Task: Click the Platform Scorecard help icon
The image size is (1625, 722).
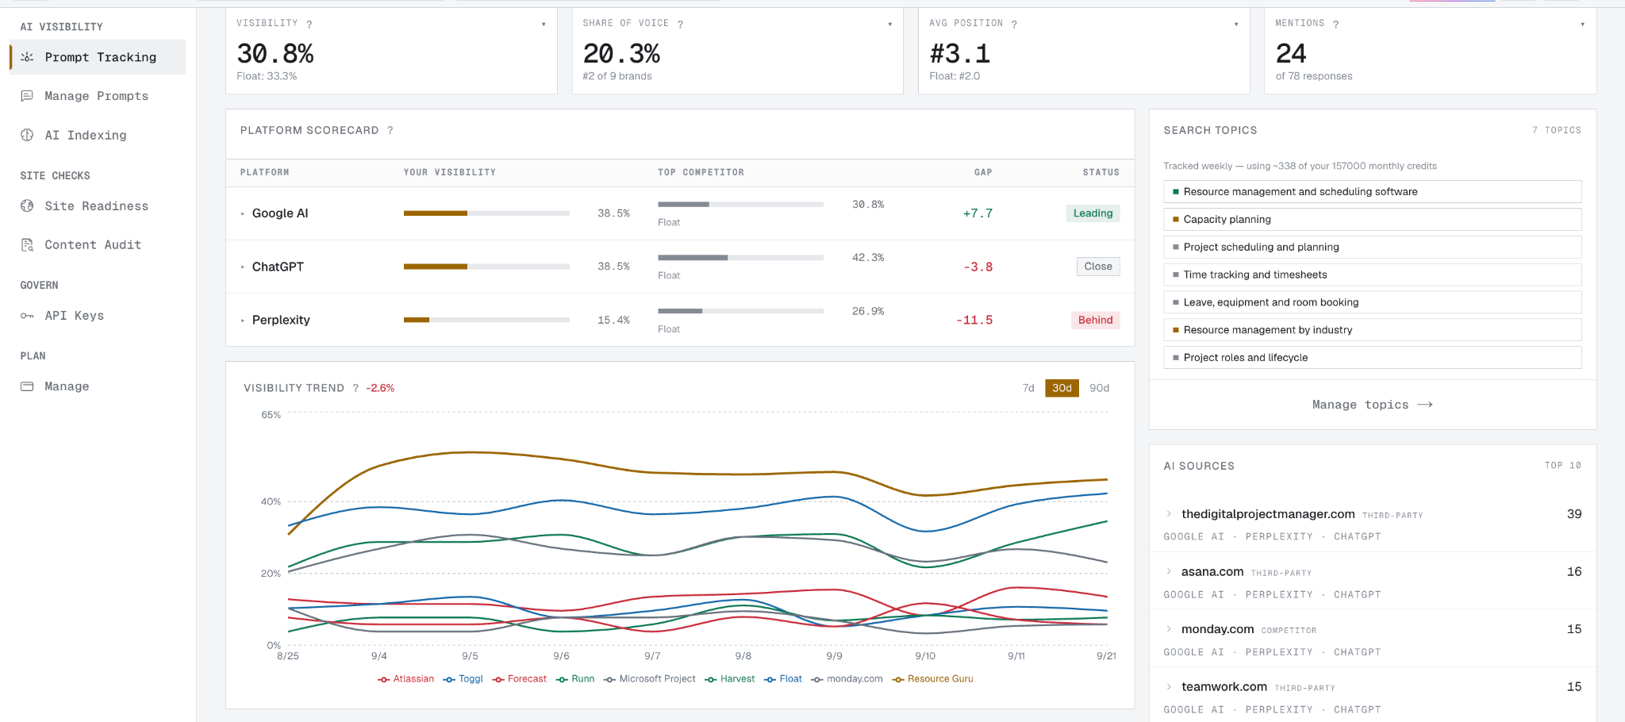Action: click(390, 130)
